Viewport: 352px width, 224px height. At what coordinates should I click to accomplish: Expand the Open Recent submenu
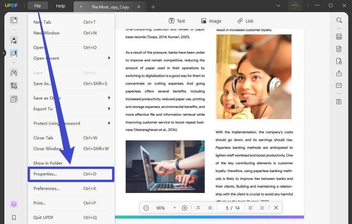click(x=109, y=58)
